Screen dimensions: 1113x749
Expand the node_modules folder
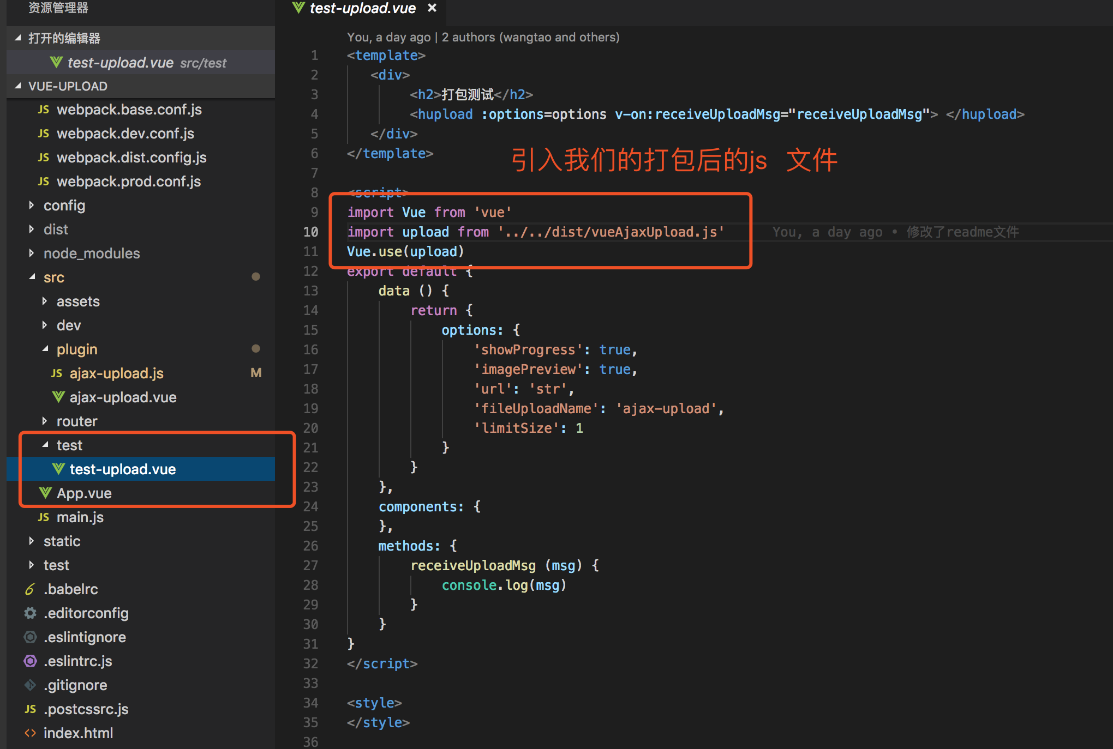point(32,253)
